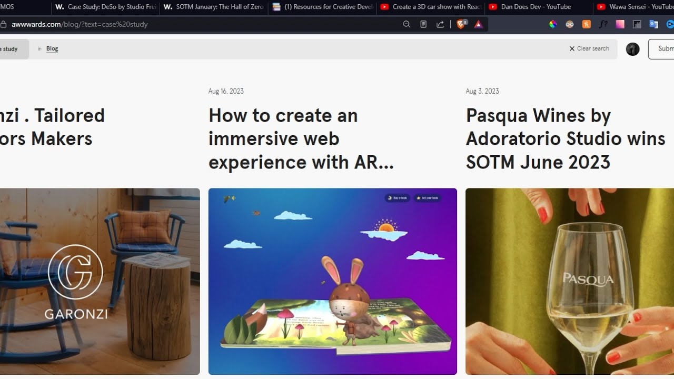
Task: Open the rainbow color wheel extension
Action: (x=553, y=24)
